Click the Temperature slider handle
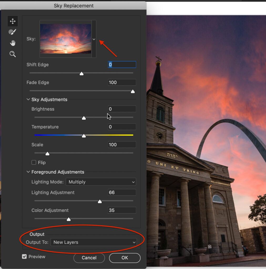Viewport: 266px width, 269px height. click(84, 136)
